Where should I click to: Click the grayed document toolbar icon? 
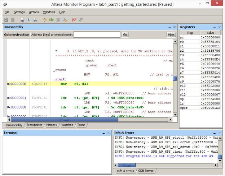[13, 20]
